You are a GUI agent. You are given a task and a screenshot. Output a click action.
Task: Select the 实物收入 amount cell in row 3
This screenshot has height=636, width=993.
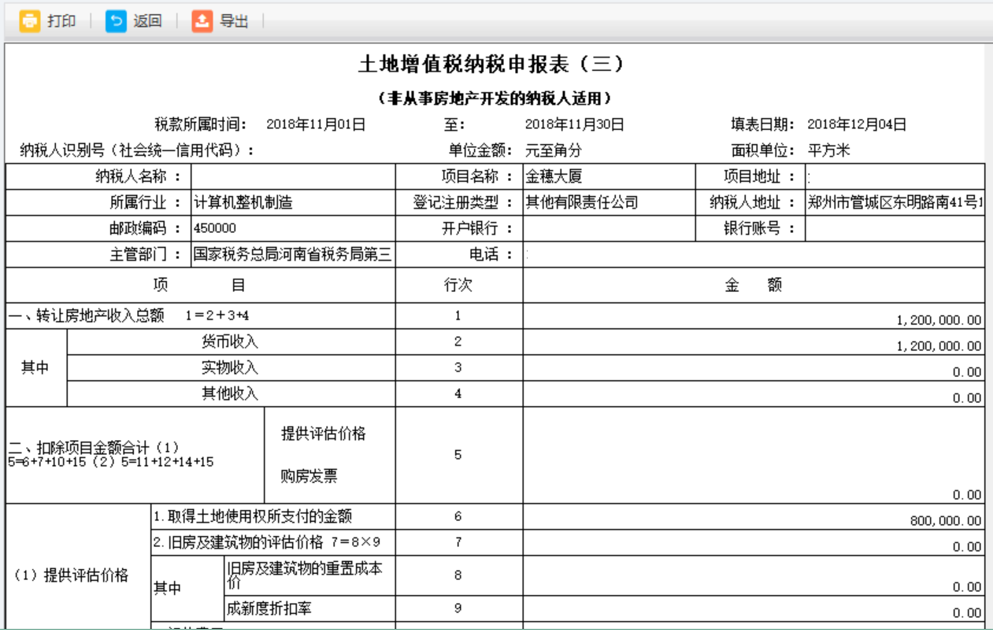click(x=754, y=368)
